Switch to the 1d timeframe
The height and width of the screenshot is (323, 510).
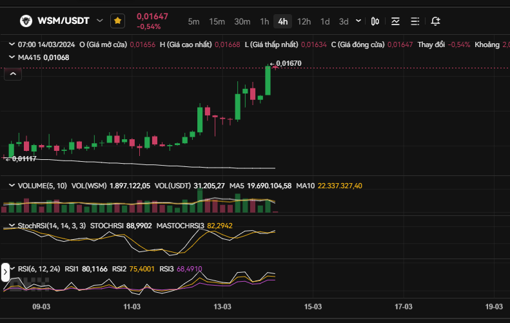[x=325, y=21]
